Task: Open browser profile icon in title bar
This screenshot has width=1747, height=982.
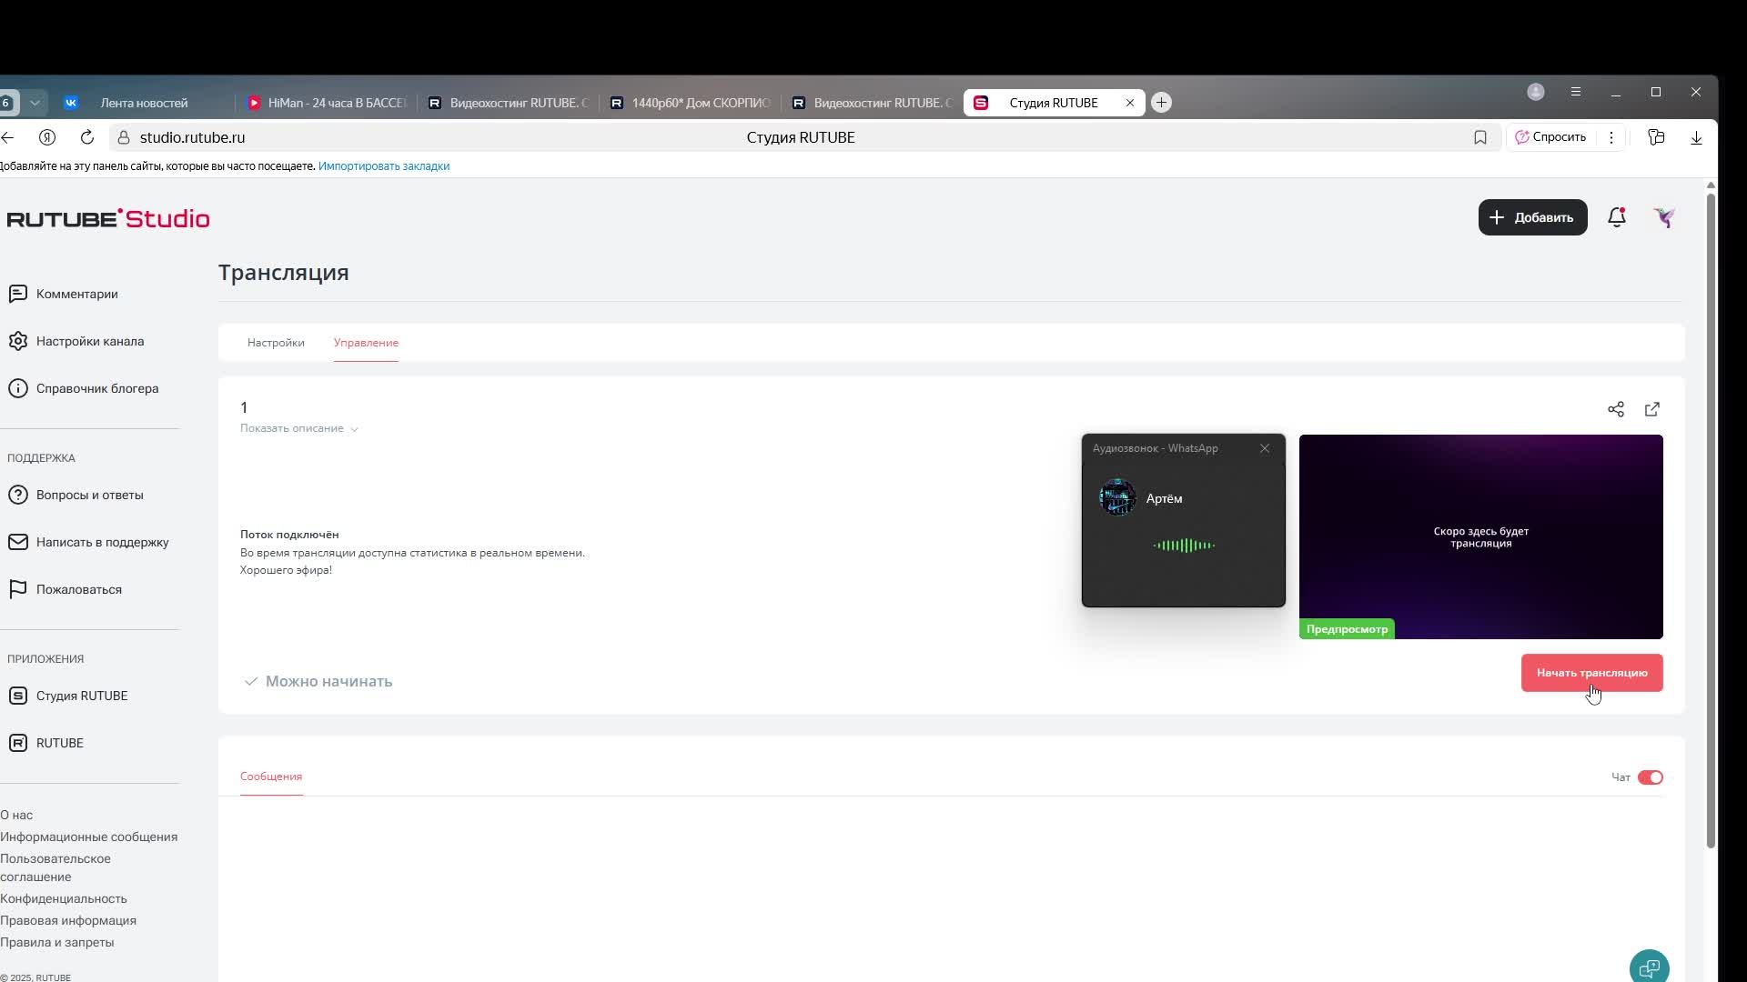Action: pos(1536,92)
